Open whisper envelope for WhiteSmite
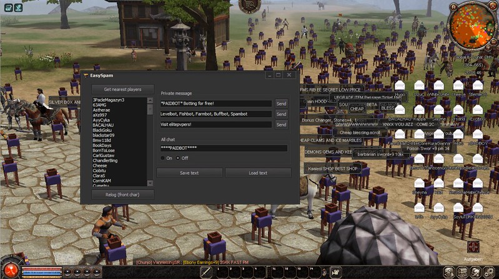This screenshot has width=499, height=279. coord(439,85)
